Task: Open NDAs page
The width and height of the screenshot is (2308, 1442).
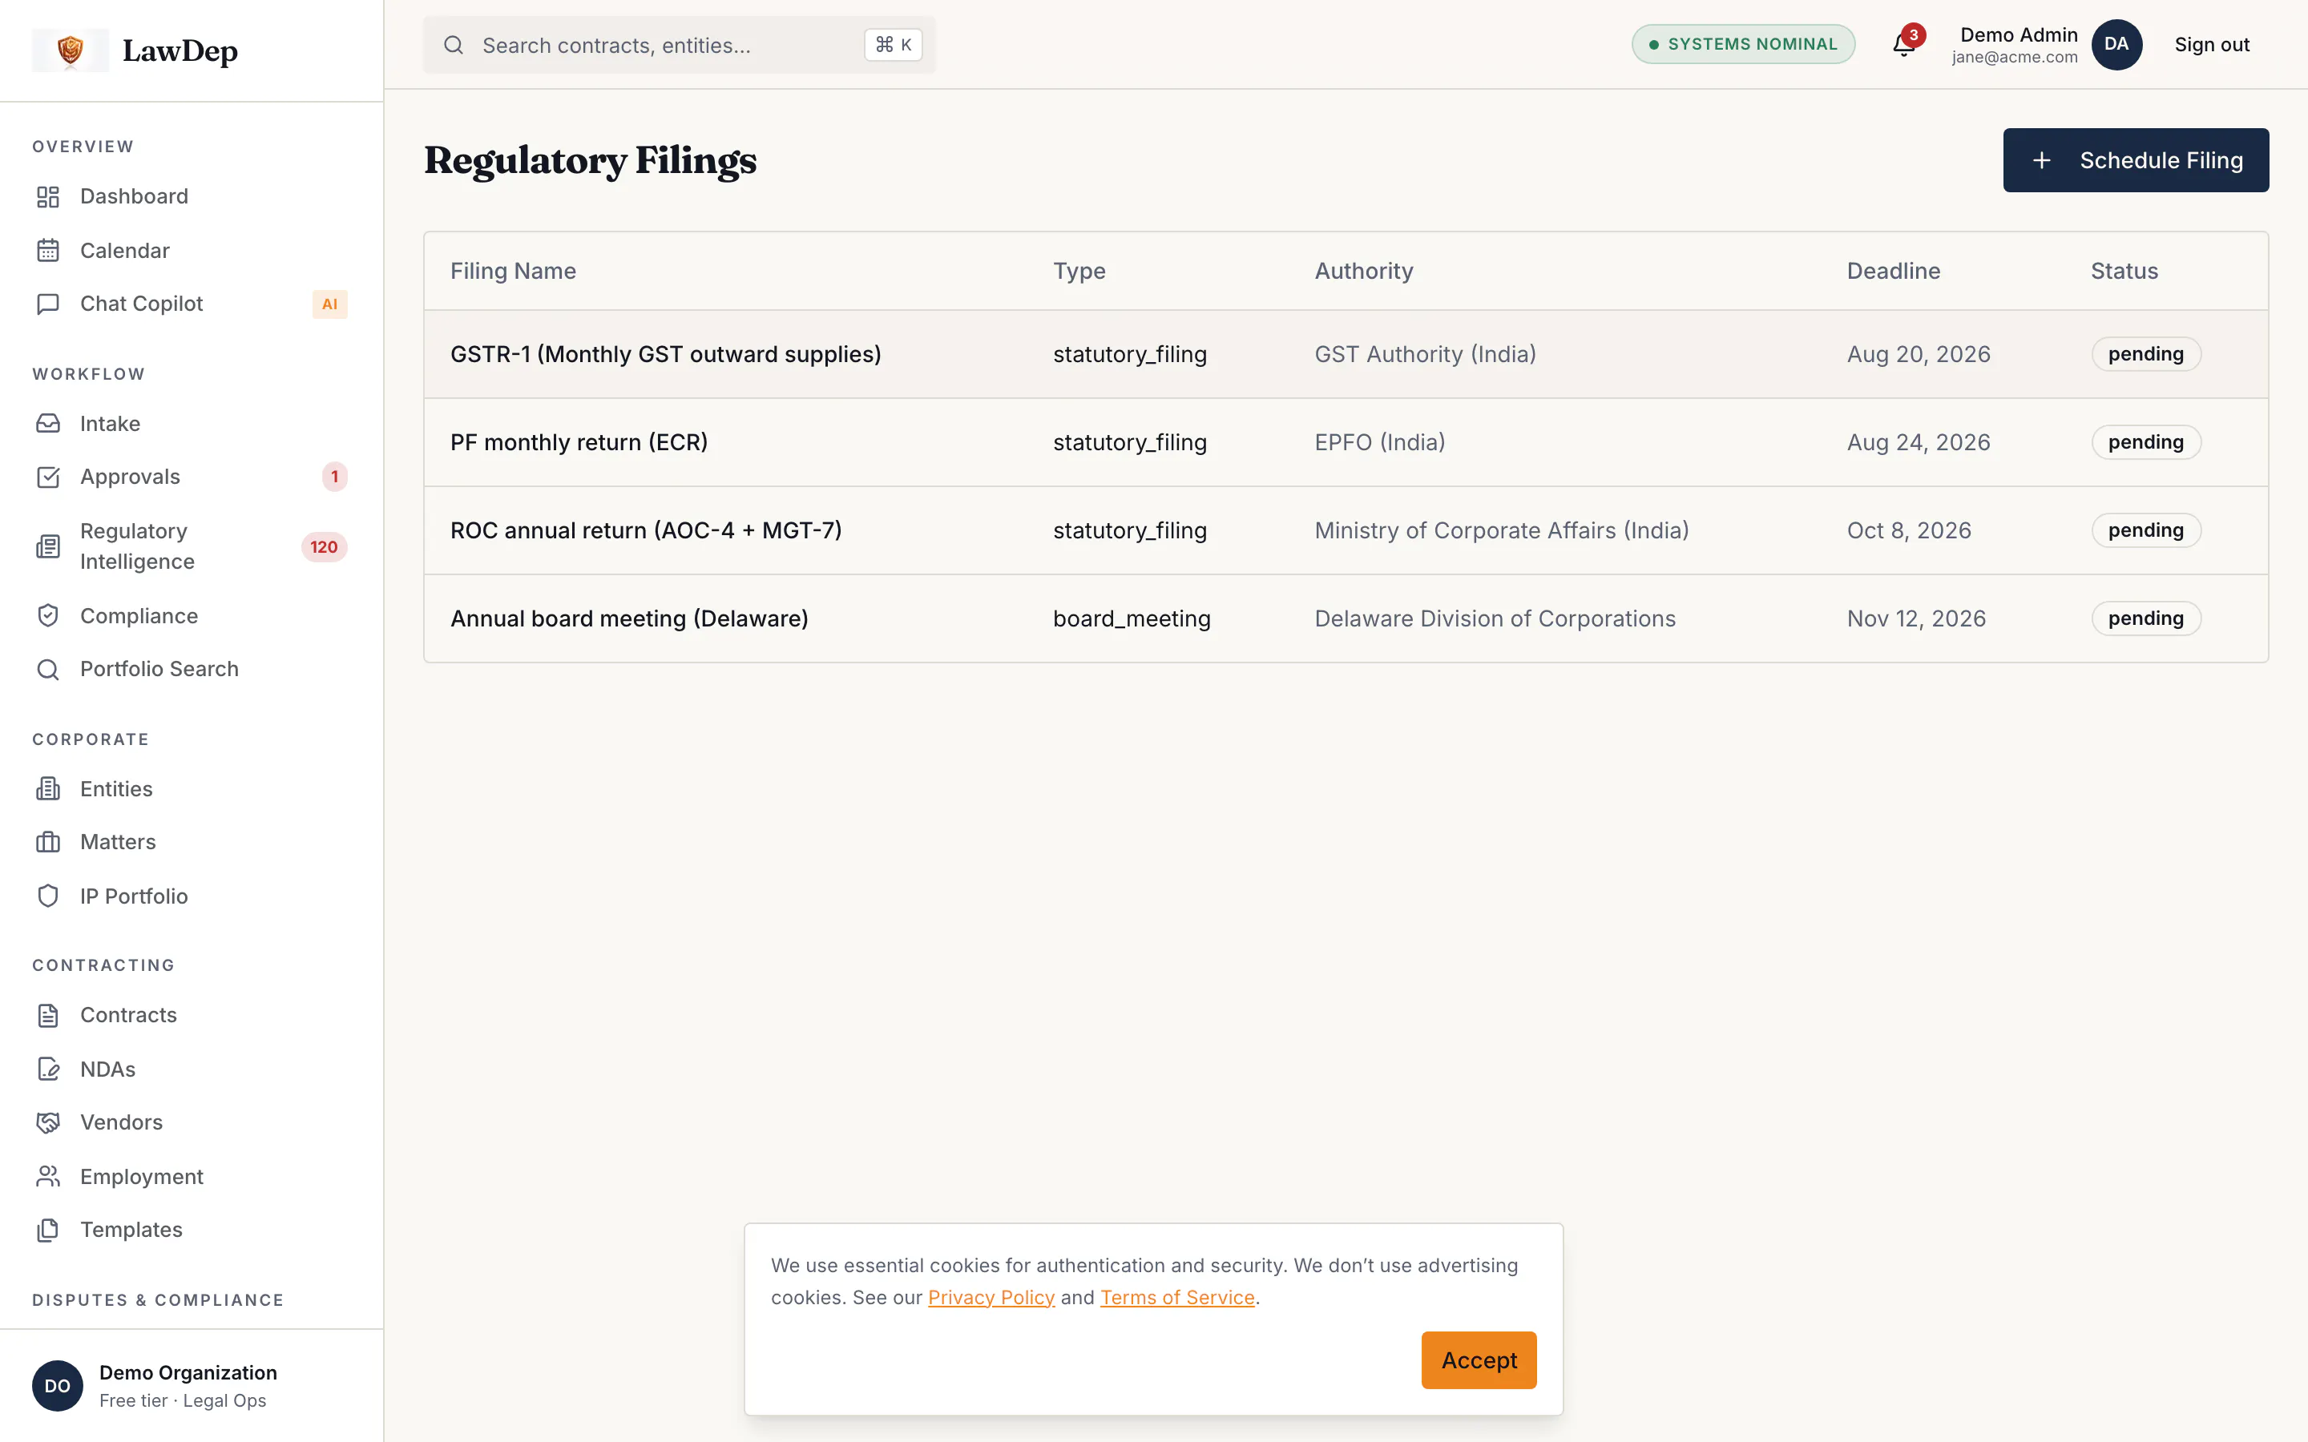Action: point(191,1069)
